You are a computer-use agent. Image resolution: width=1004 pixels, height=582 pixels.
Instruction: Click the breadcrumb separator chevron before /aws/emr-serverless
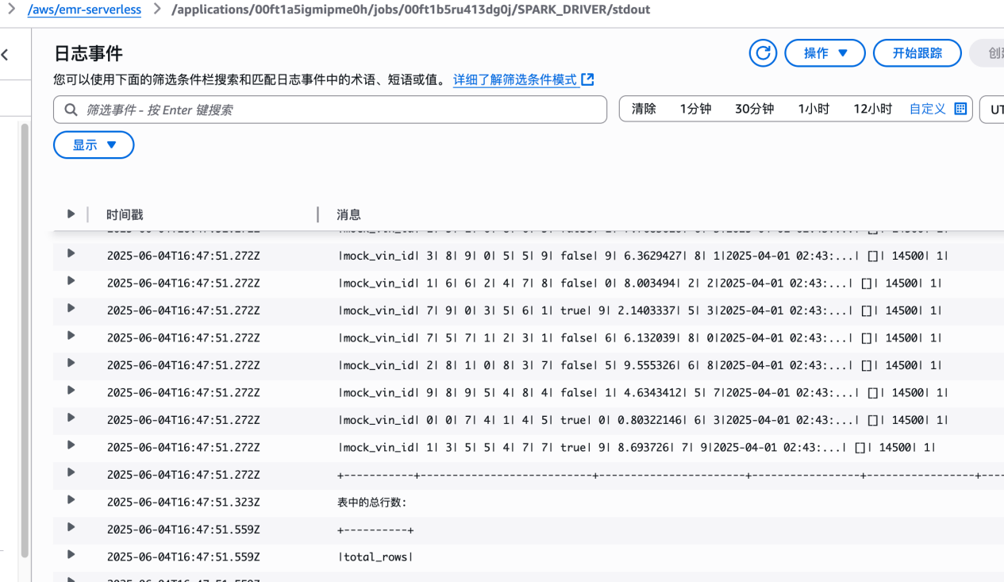click(x=11, y=9)
